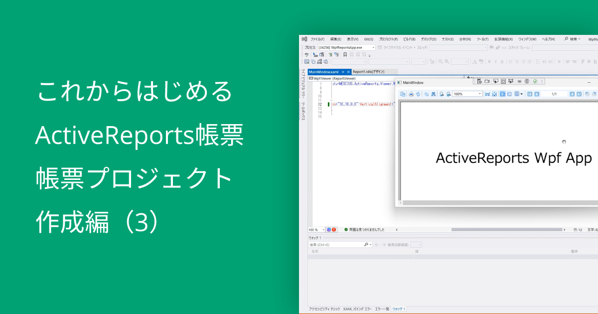Toggle the Continuous page layout mode button

[x=509, y=94]
